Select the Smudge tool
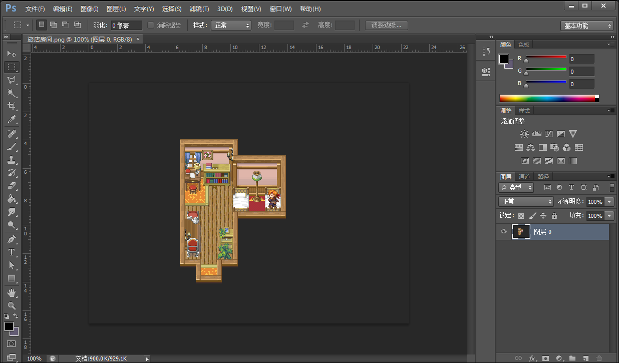 [x=12, y=212]
